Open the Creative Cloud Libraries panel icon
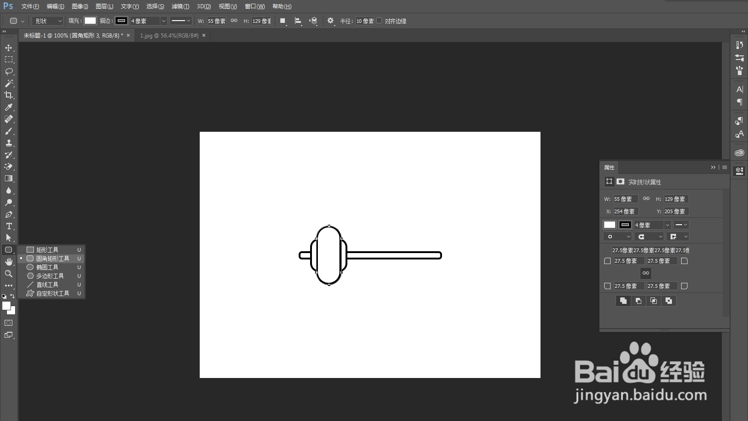 click(739, 153)
